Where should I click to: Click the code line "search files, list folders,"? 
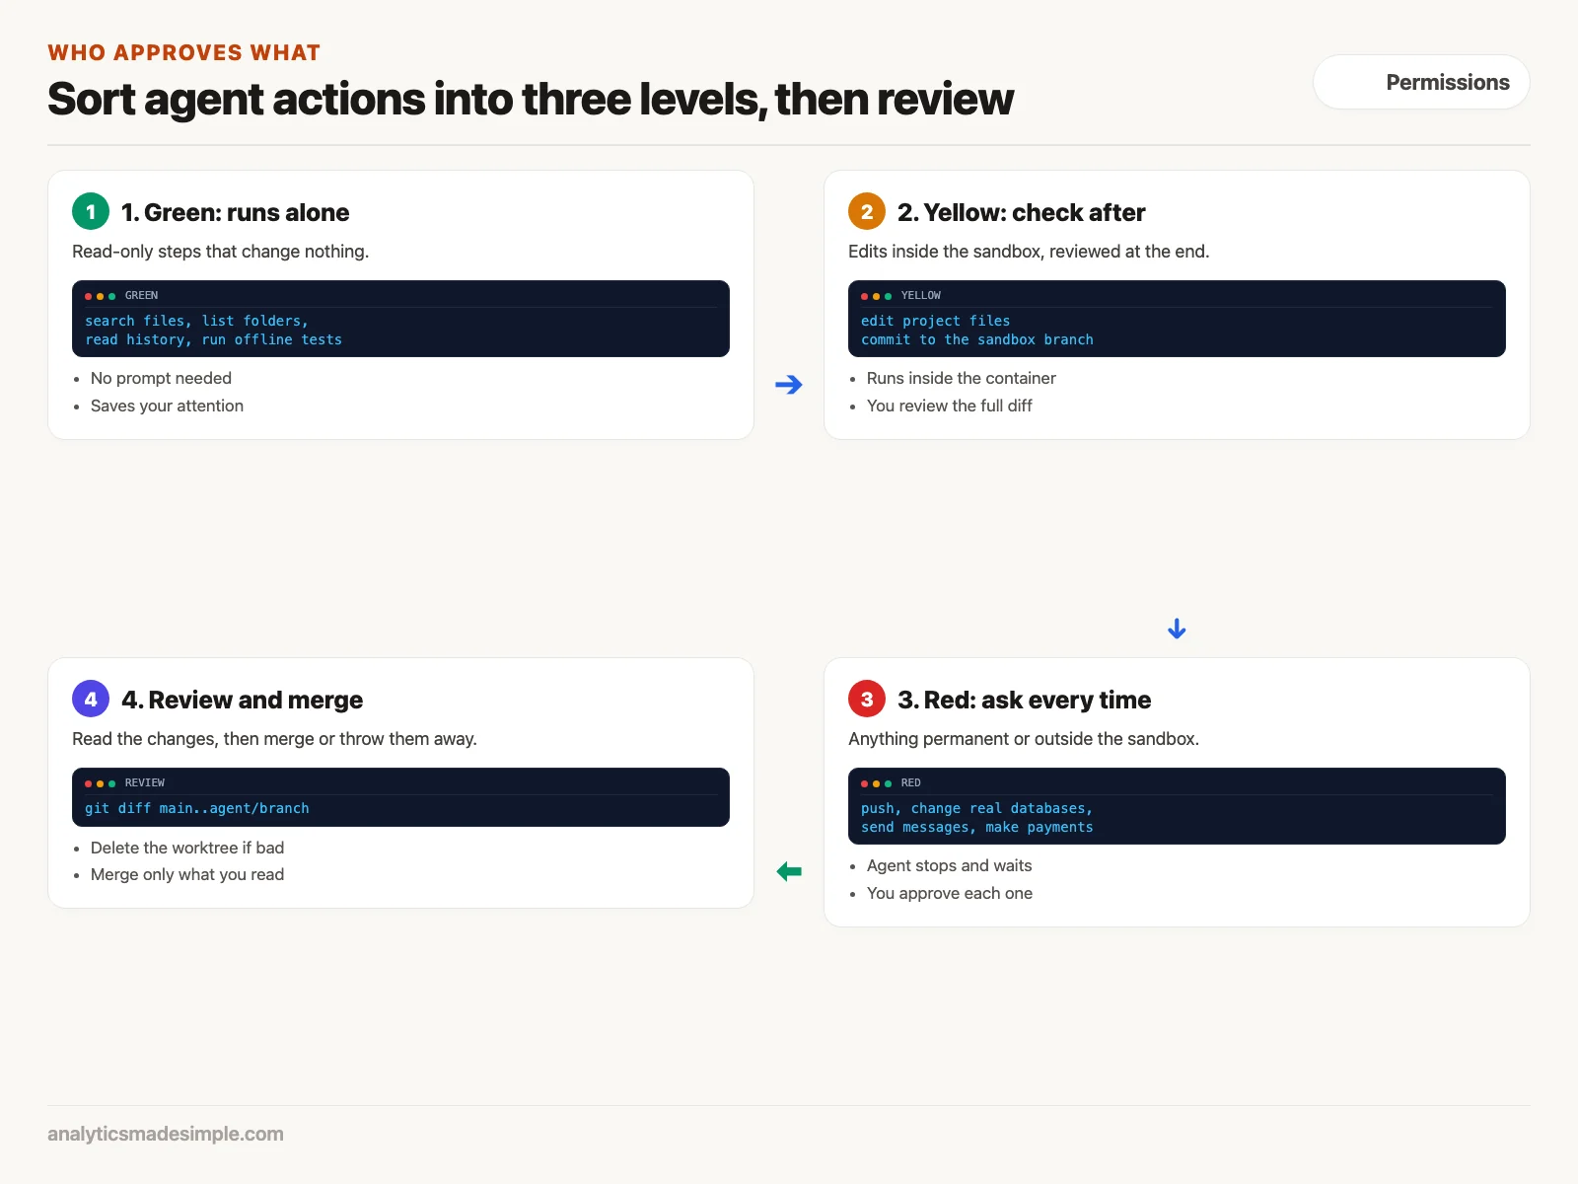coord(196,321)
